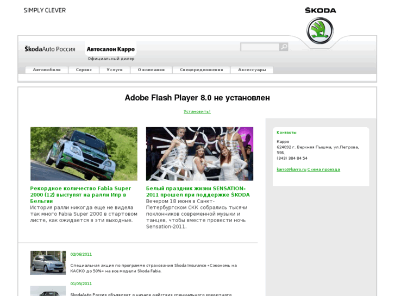Click the Škoda green arrow logo

point(320,31)
